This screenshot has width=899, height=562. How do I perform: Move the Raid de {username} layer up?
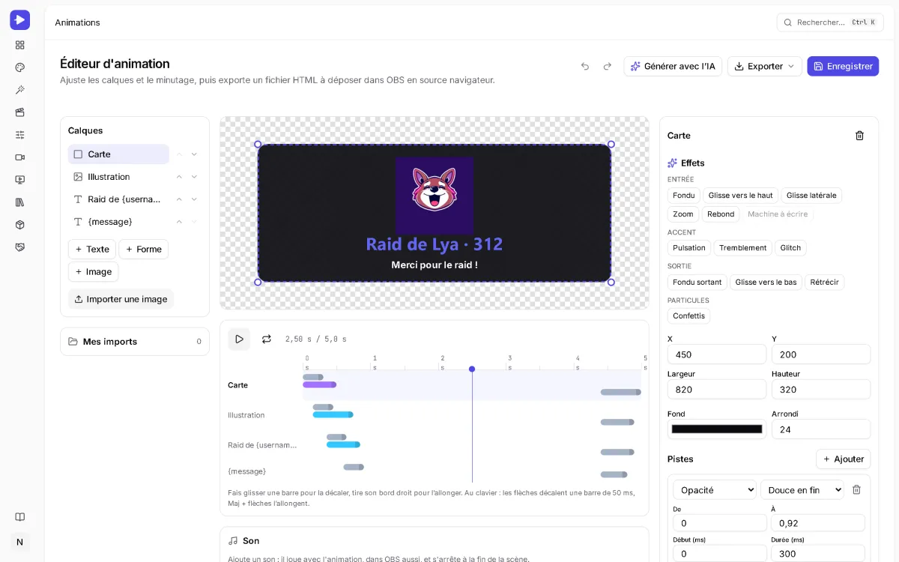point(179,199)
